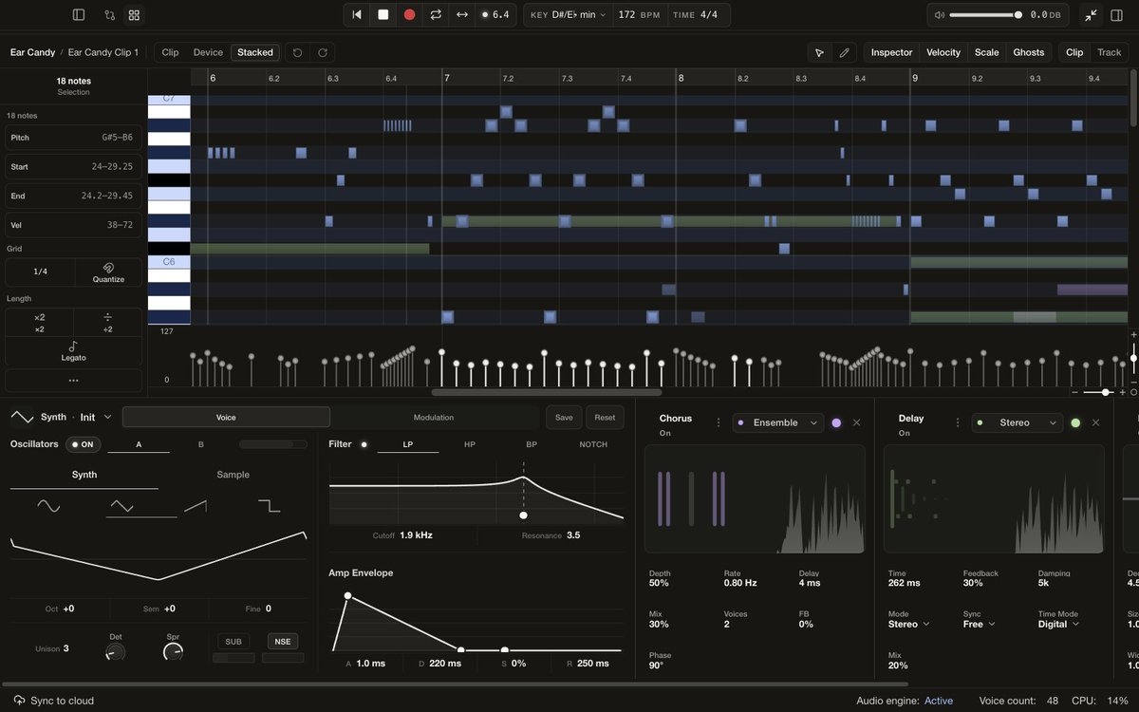Image resolution: width=1139 pixels, height=712 pixels.
Task: Expand the Delay Stereo preset dropdown
Action: (1017, 422)
